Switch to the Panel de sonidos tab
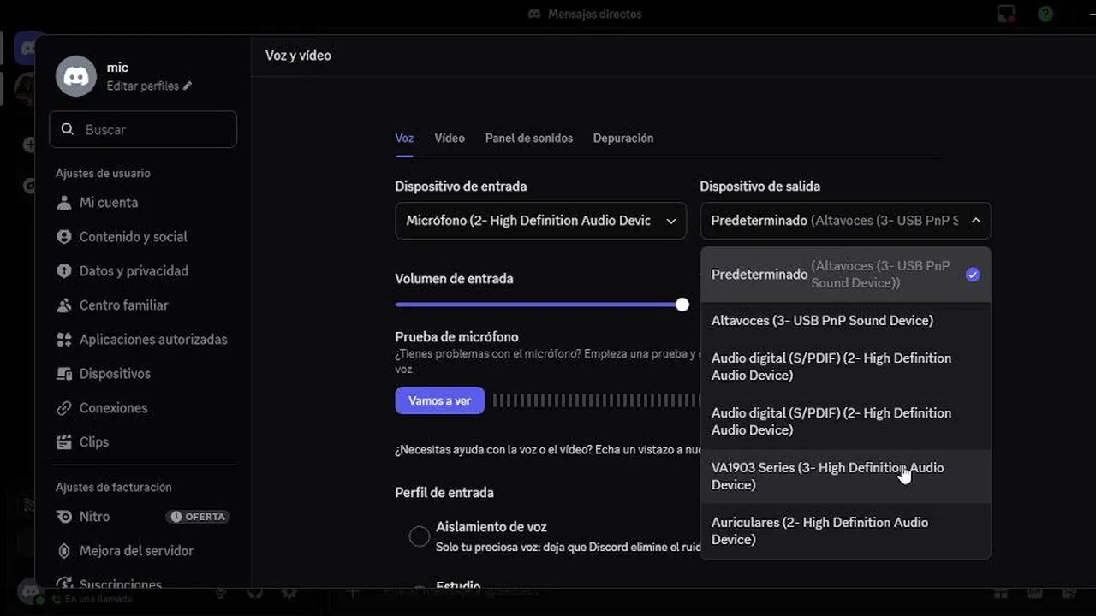1096x616 pixels. pyautogui.click(x=529, y=138)
